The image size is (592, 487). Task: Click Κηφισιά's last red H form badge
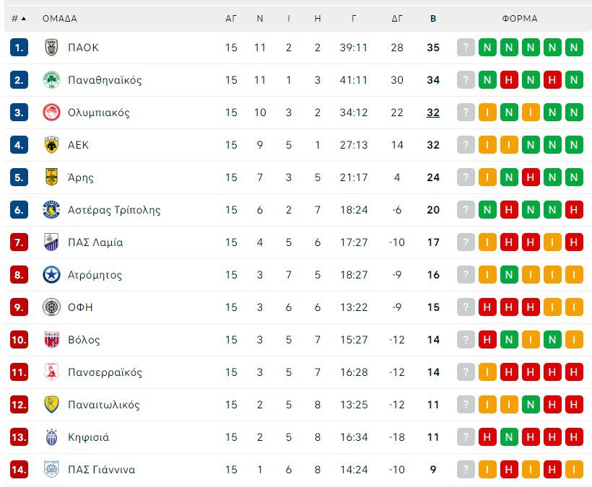574,437
